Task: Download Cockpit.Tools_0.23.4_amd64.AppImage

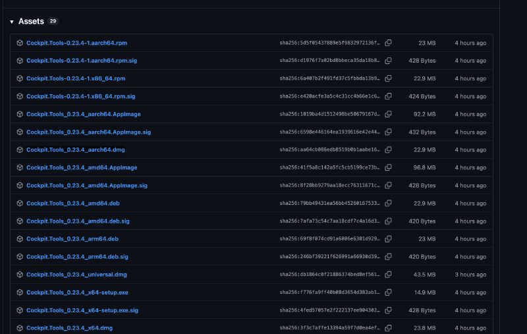Action: coord(82,168)
